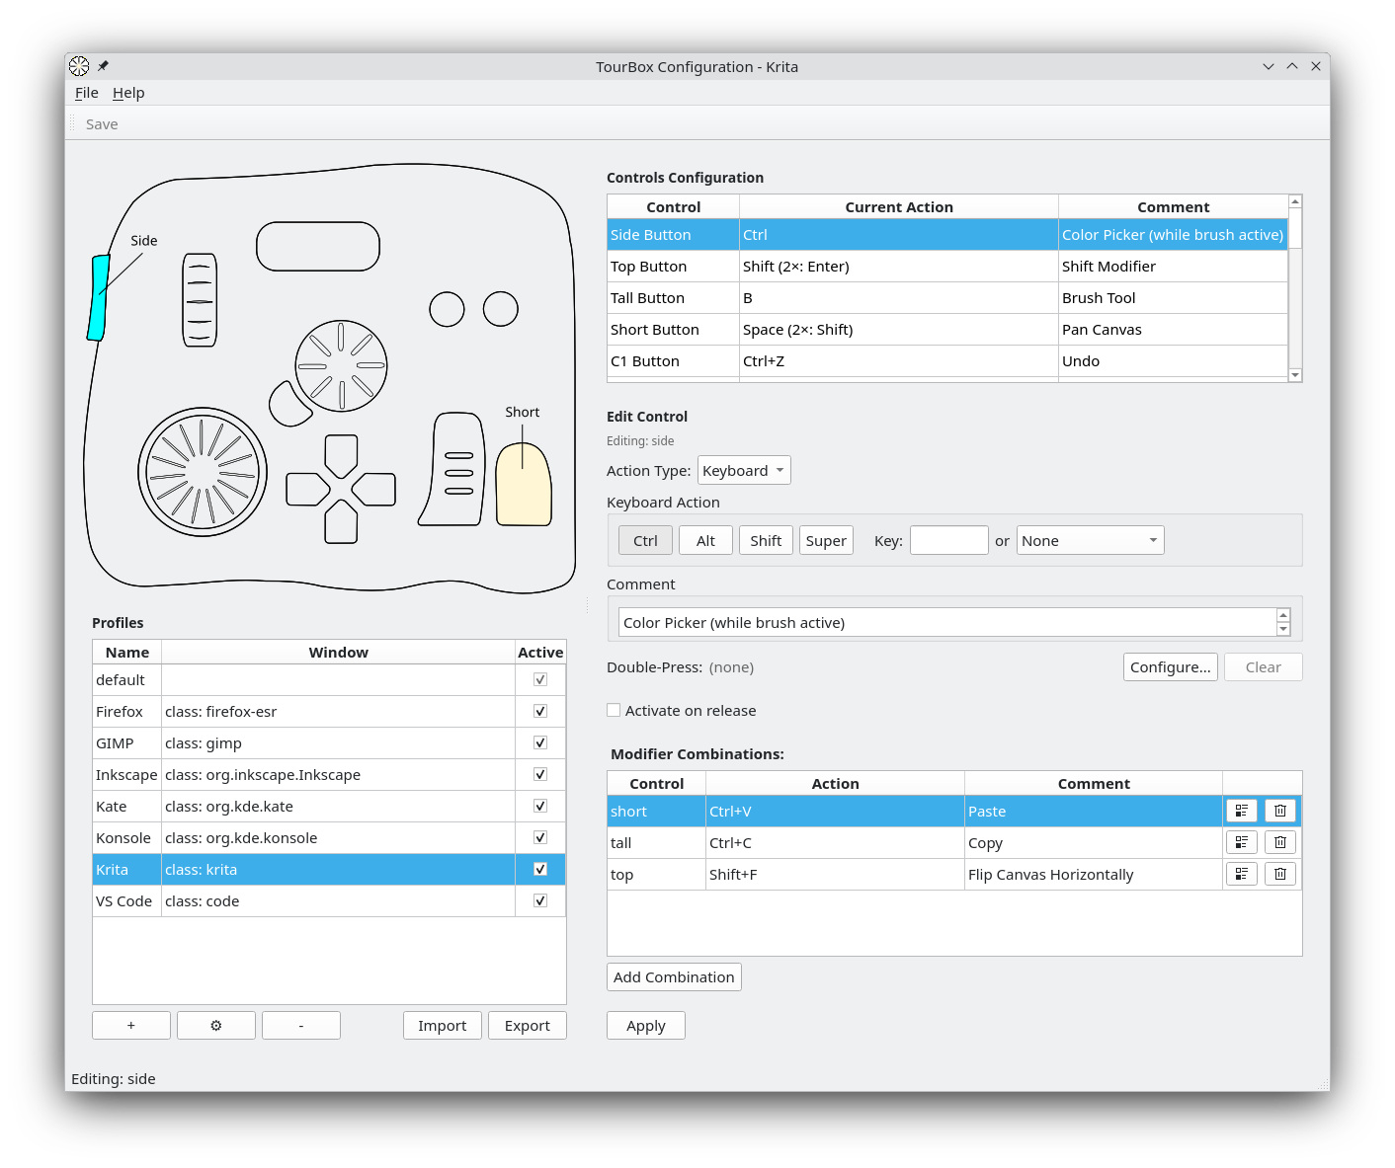This screenshot has width=1395, height=1168.
Task: Disable the VS Code profile Active checkbox
Action: pos(540,900)
